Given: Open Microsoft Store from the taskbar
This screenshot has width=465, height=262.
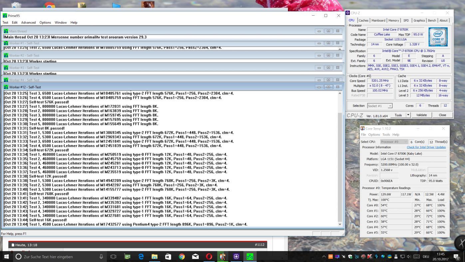Looking at the screenshot, I should click(x=168, y=256).
